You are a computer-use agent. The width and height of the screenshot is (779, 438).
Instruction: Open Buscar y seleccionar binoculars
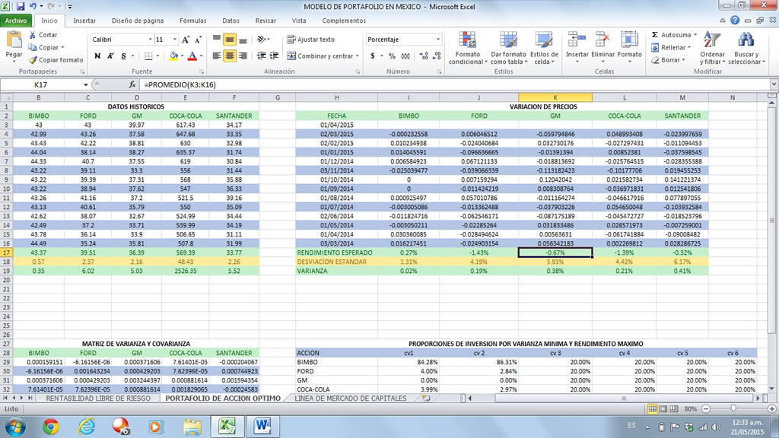tap(746, 40)
